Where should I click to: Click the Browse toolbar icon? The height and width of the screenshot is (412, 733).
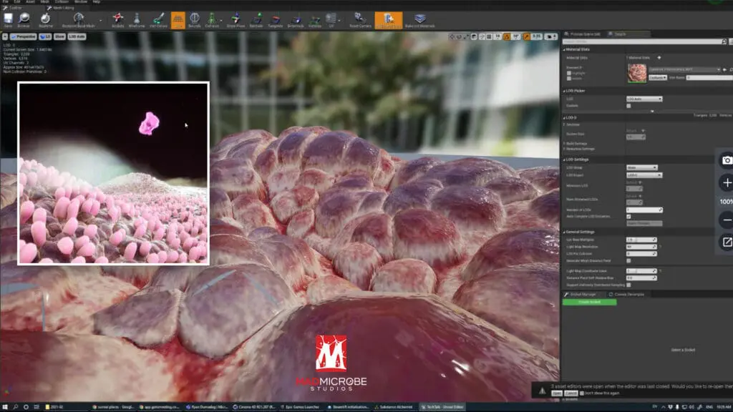(x=24, y=19)
